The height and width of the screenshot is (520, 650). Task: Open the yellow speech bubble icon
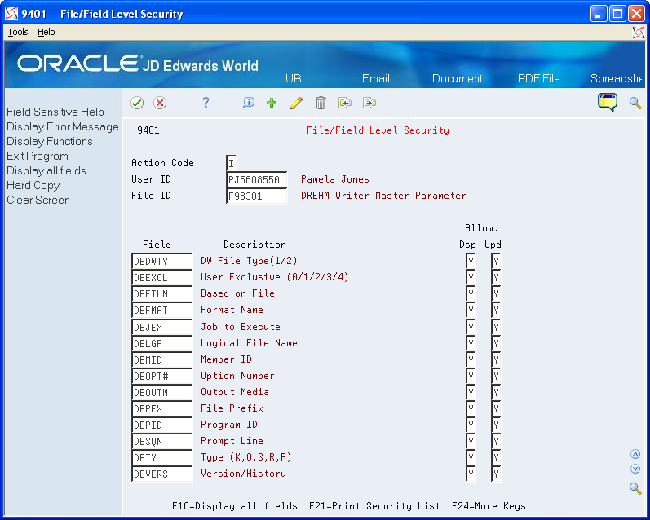608,103
